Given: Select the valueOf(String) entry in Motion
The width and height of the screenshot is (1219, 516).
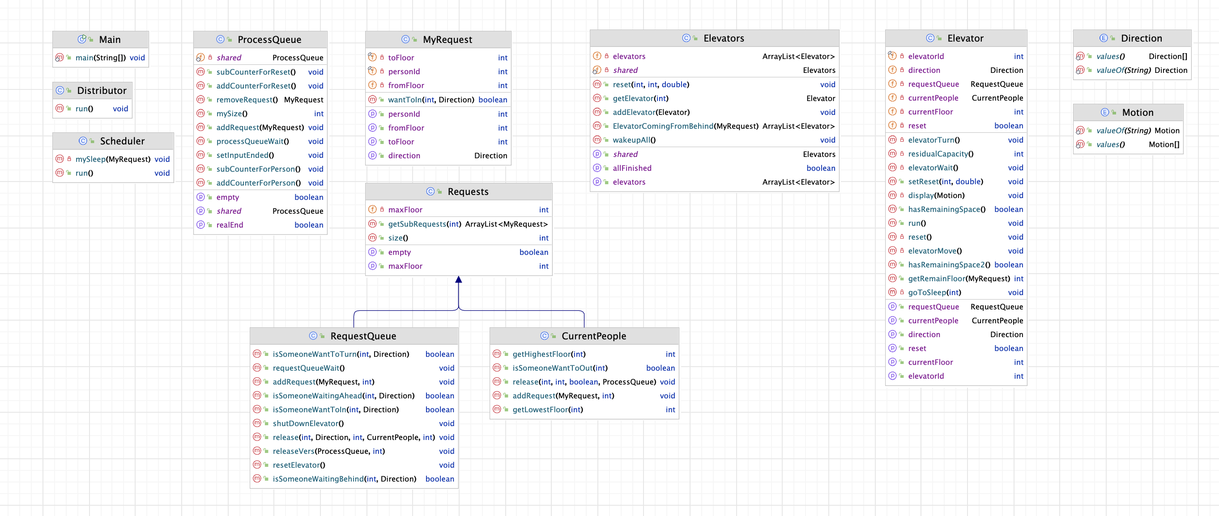Looking at the screenshot, I should pos(1128,131).
